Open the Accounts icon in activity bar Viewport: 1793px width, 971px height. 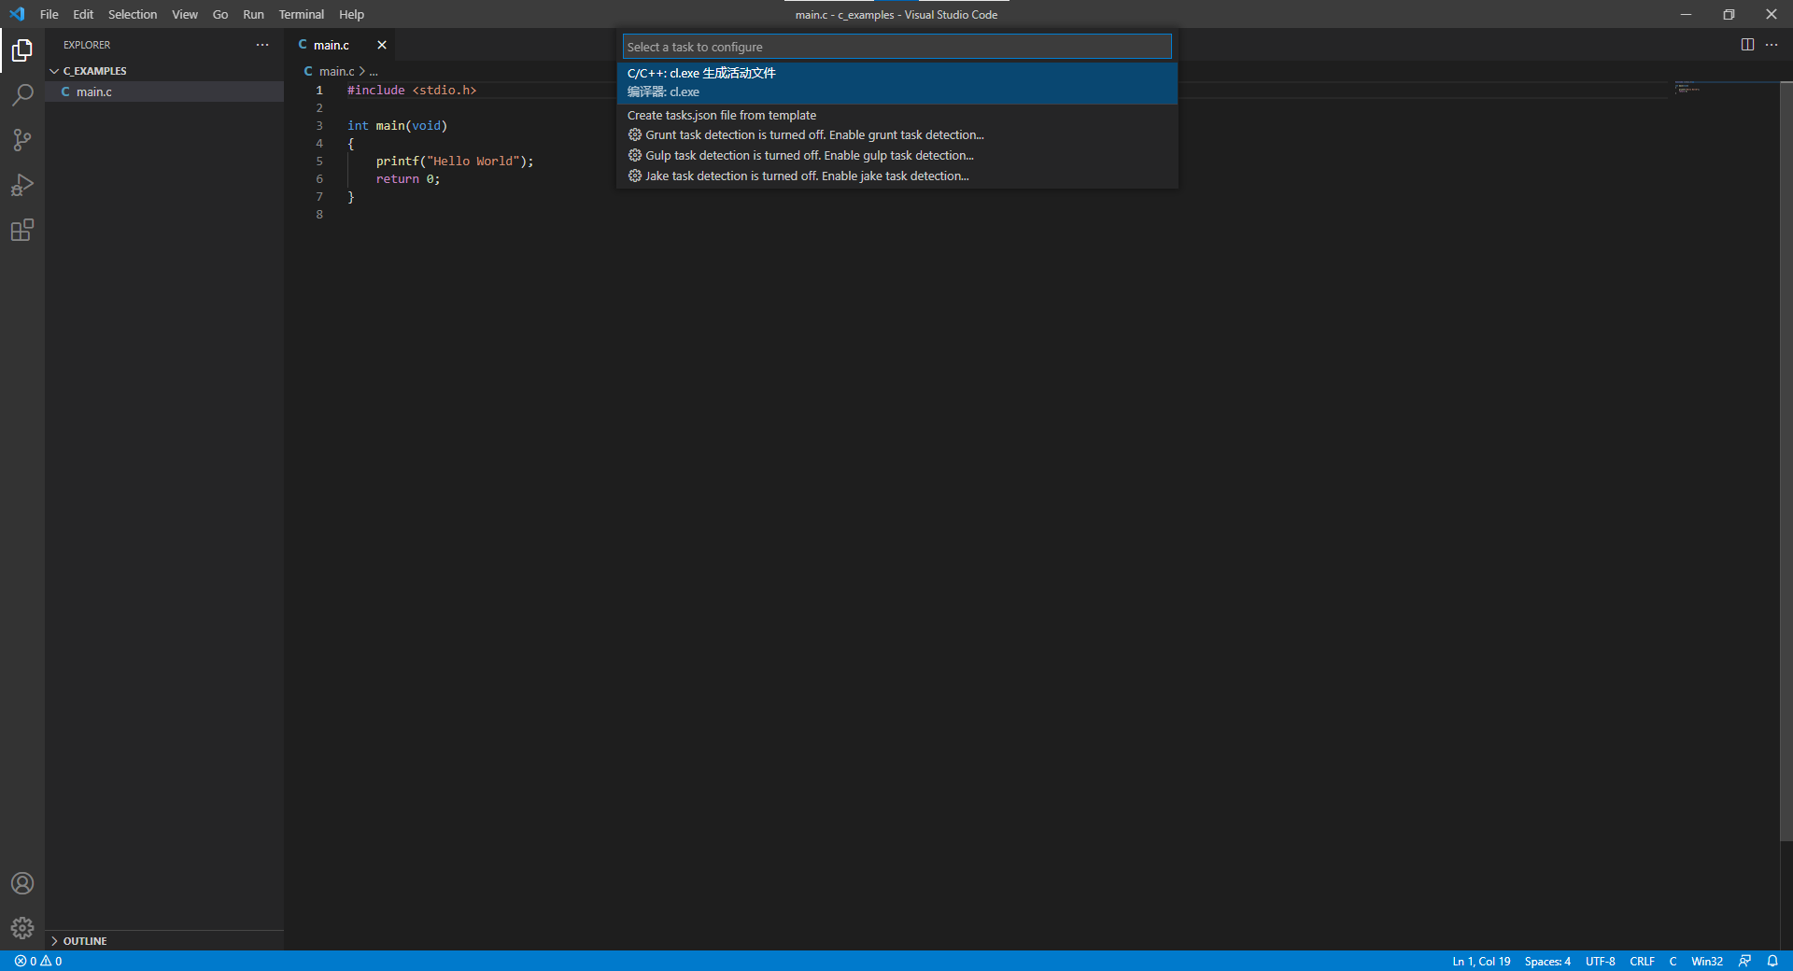[22, 883]
